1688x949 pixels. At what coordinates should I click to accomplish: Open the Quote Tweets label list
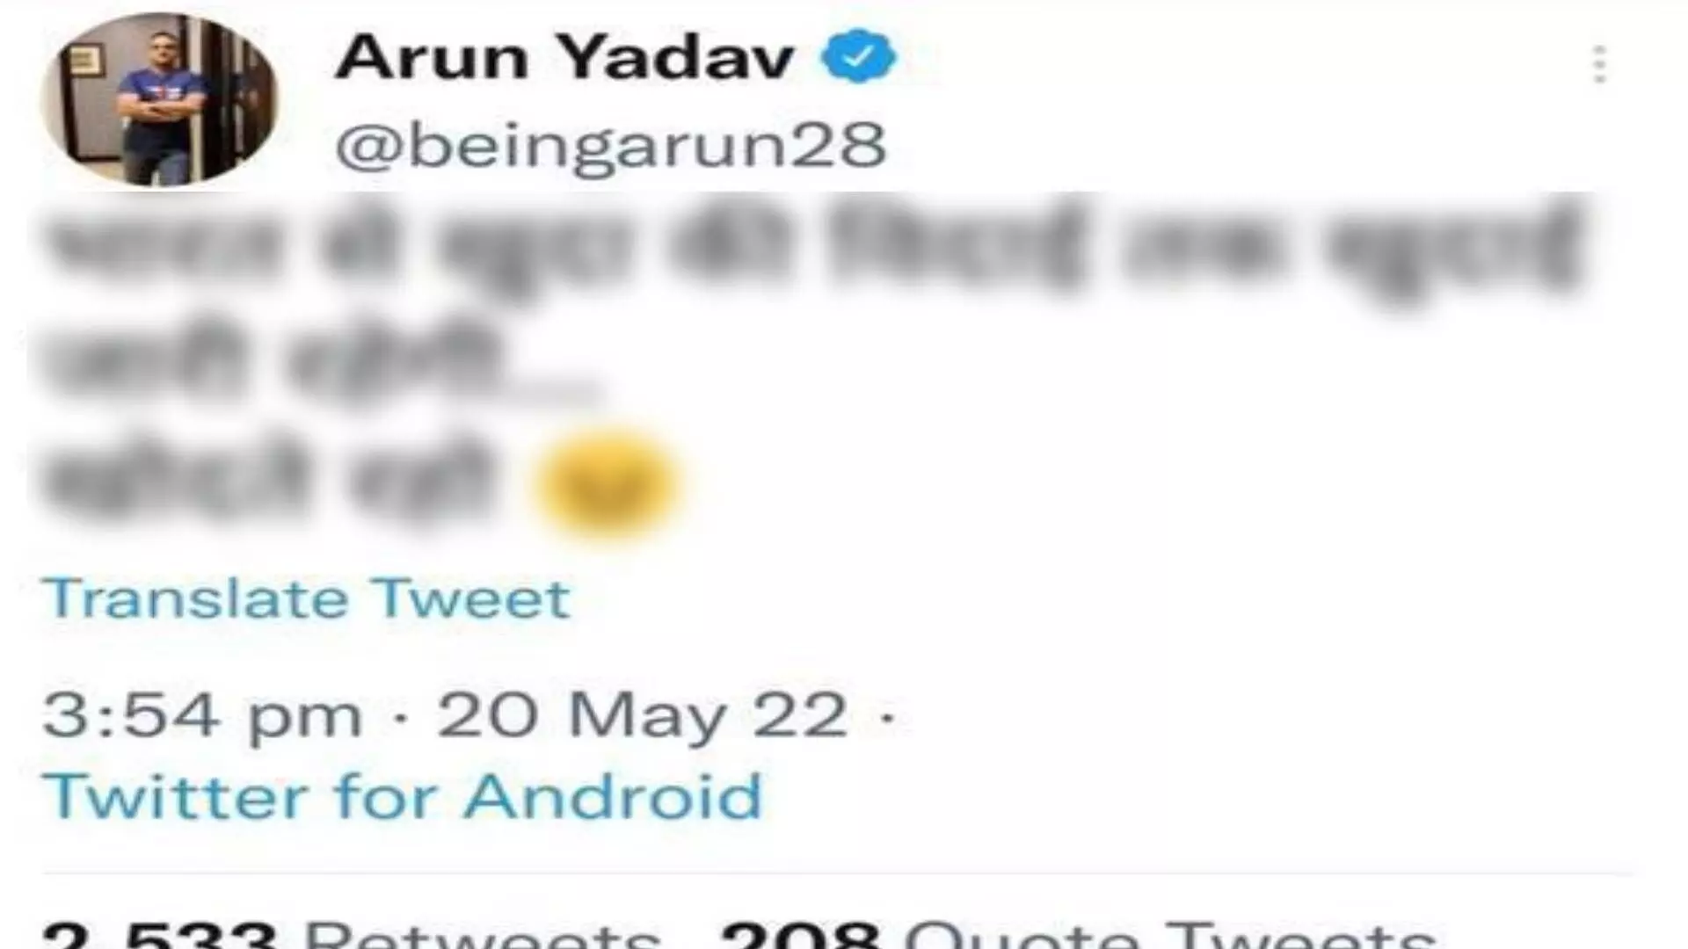coord(1169,933)
